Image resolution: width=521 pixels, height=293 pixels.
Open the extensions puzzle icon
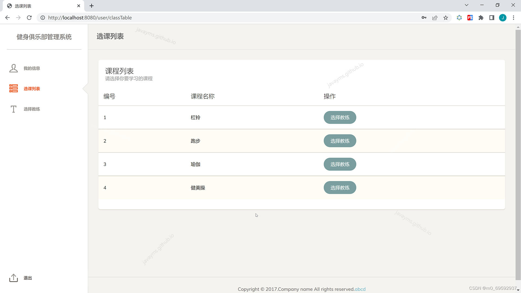coord(481,18)
